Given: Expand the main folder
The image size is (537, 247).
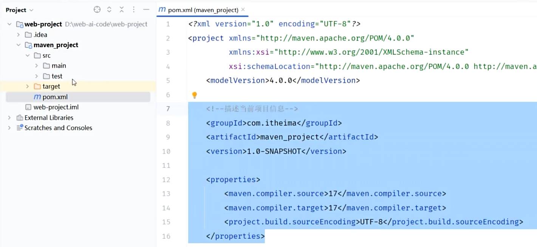Looking at the screenshot, I should click(x=36, y=66).
